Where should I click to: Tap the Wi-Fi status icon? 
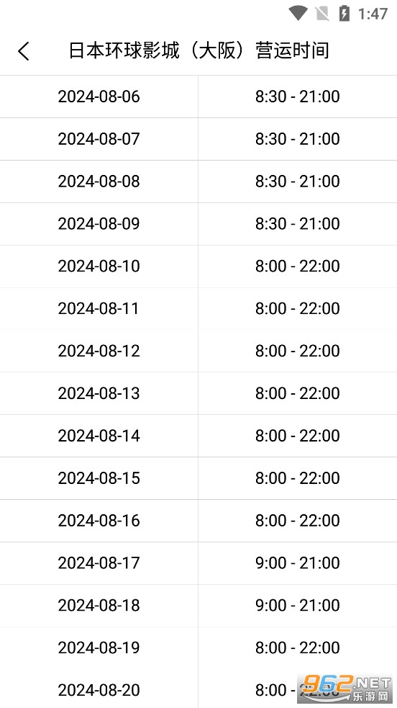[x=298, y=14]
